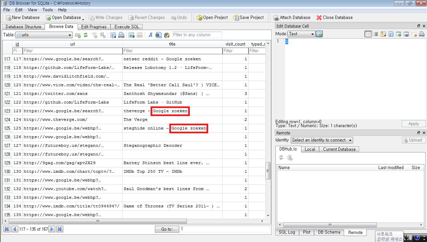
Task: Click the new record dropdown icon with green arrow
Action: (132, 35)
